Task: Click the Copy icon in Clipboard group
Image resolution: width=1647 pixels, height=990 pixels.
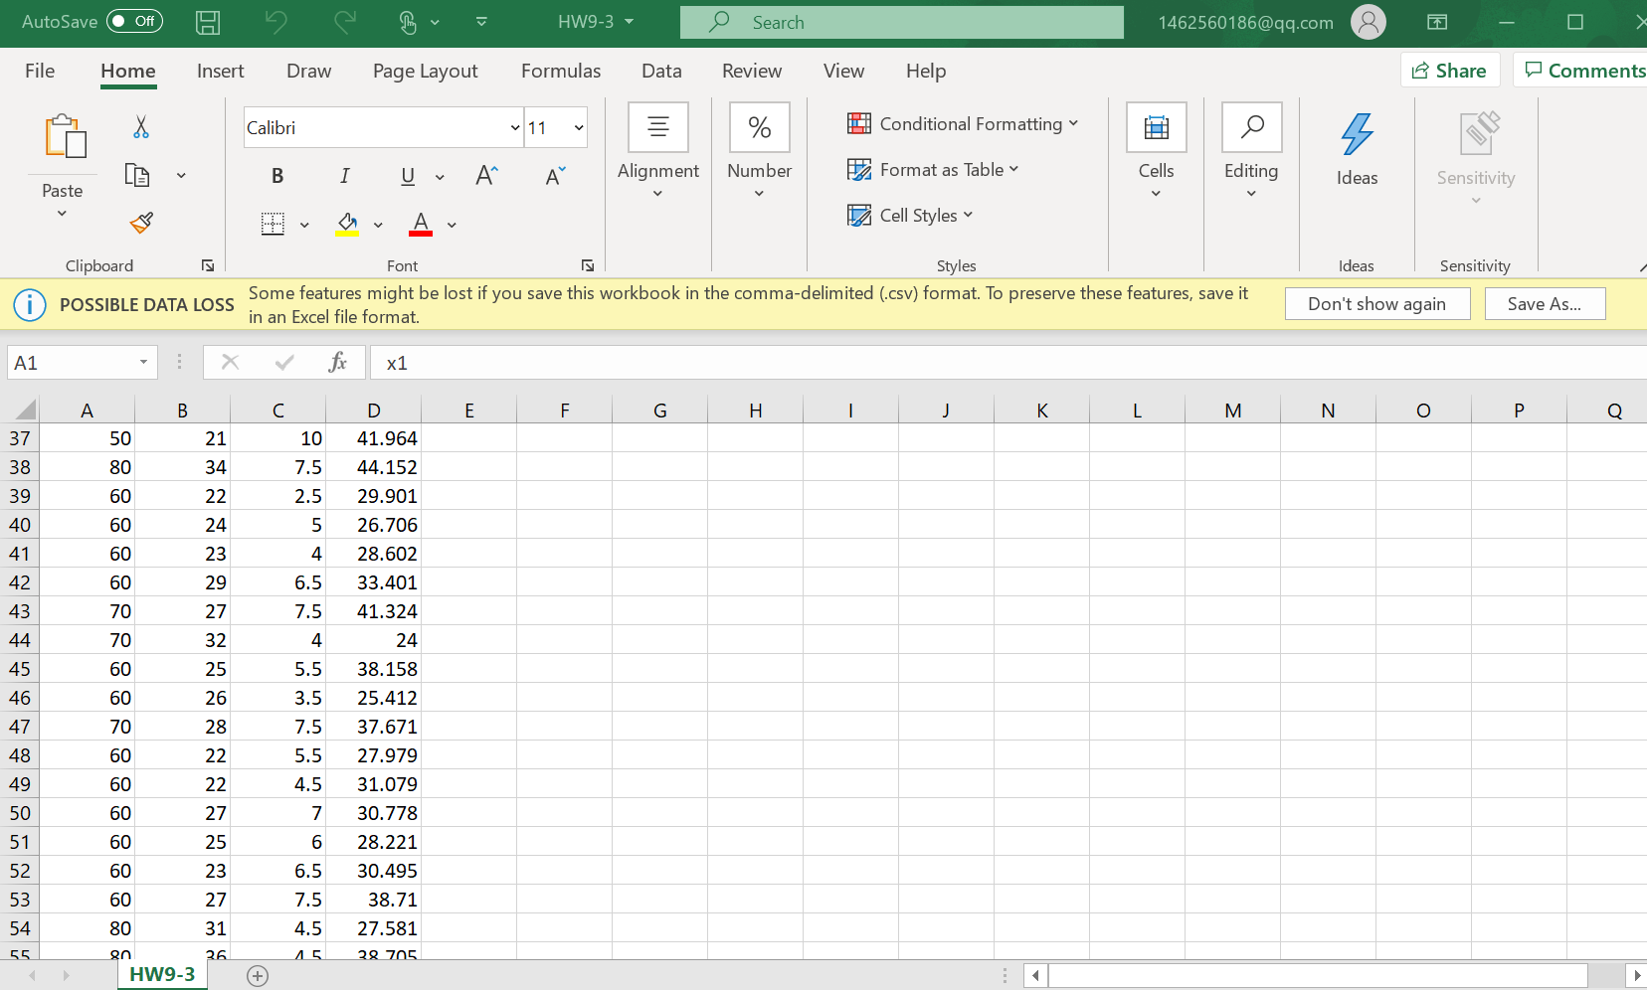Action: pos(137,176)
